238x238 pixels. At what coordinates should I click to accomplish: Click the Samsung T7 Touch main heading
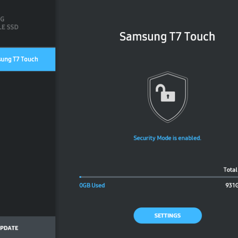(167, 37)
